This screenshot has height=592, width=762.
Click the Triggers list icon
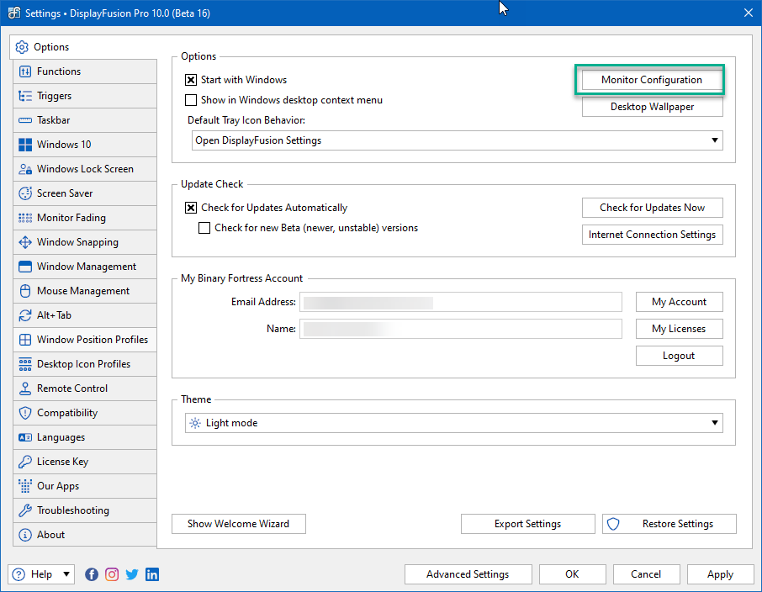click(24, 96)
